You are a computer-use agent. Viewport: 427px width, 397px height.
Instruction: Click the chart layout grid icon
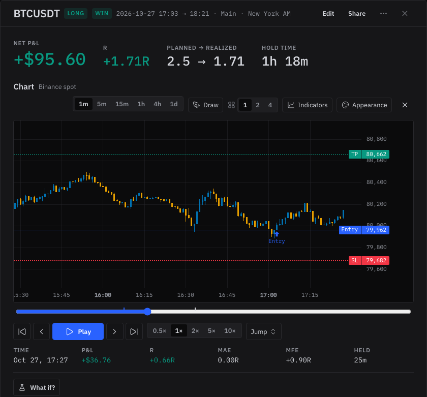[231, 105]
